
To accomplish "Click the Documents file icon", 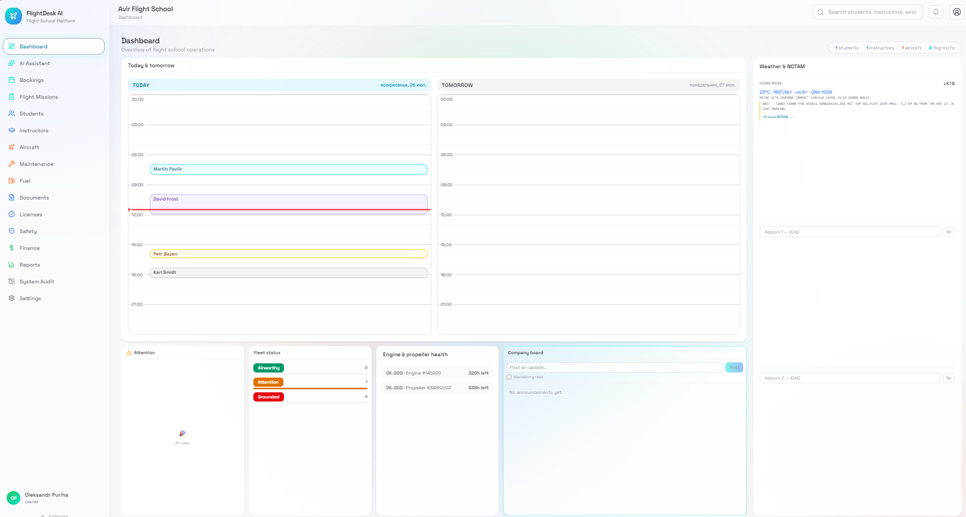I will click(12, 197).
